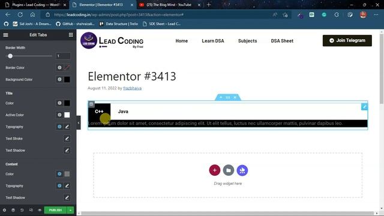The image size is (384, 216).
Task: Open DSA Sheet menu item
Action: (282, 41)
